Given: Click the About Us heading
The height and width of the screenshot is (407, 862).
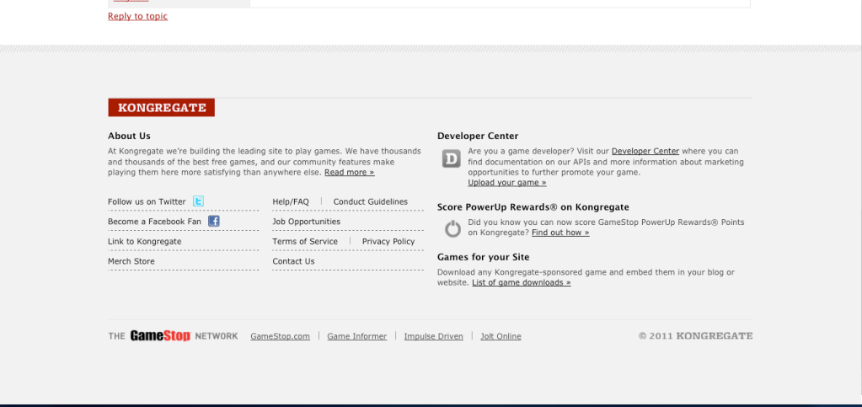Looking at the screenshot, I should [129, 136].
